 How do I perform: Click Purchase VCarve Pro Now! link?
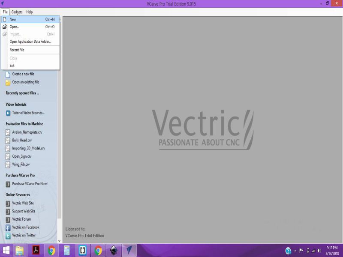pyautogui.click(x=30, y=184)
